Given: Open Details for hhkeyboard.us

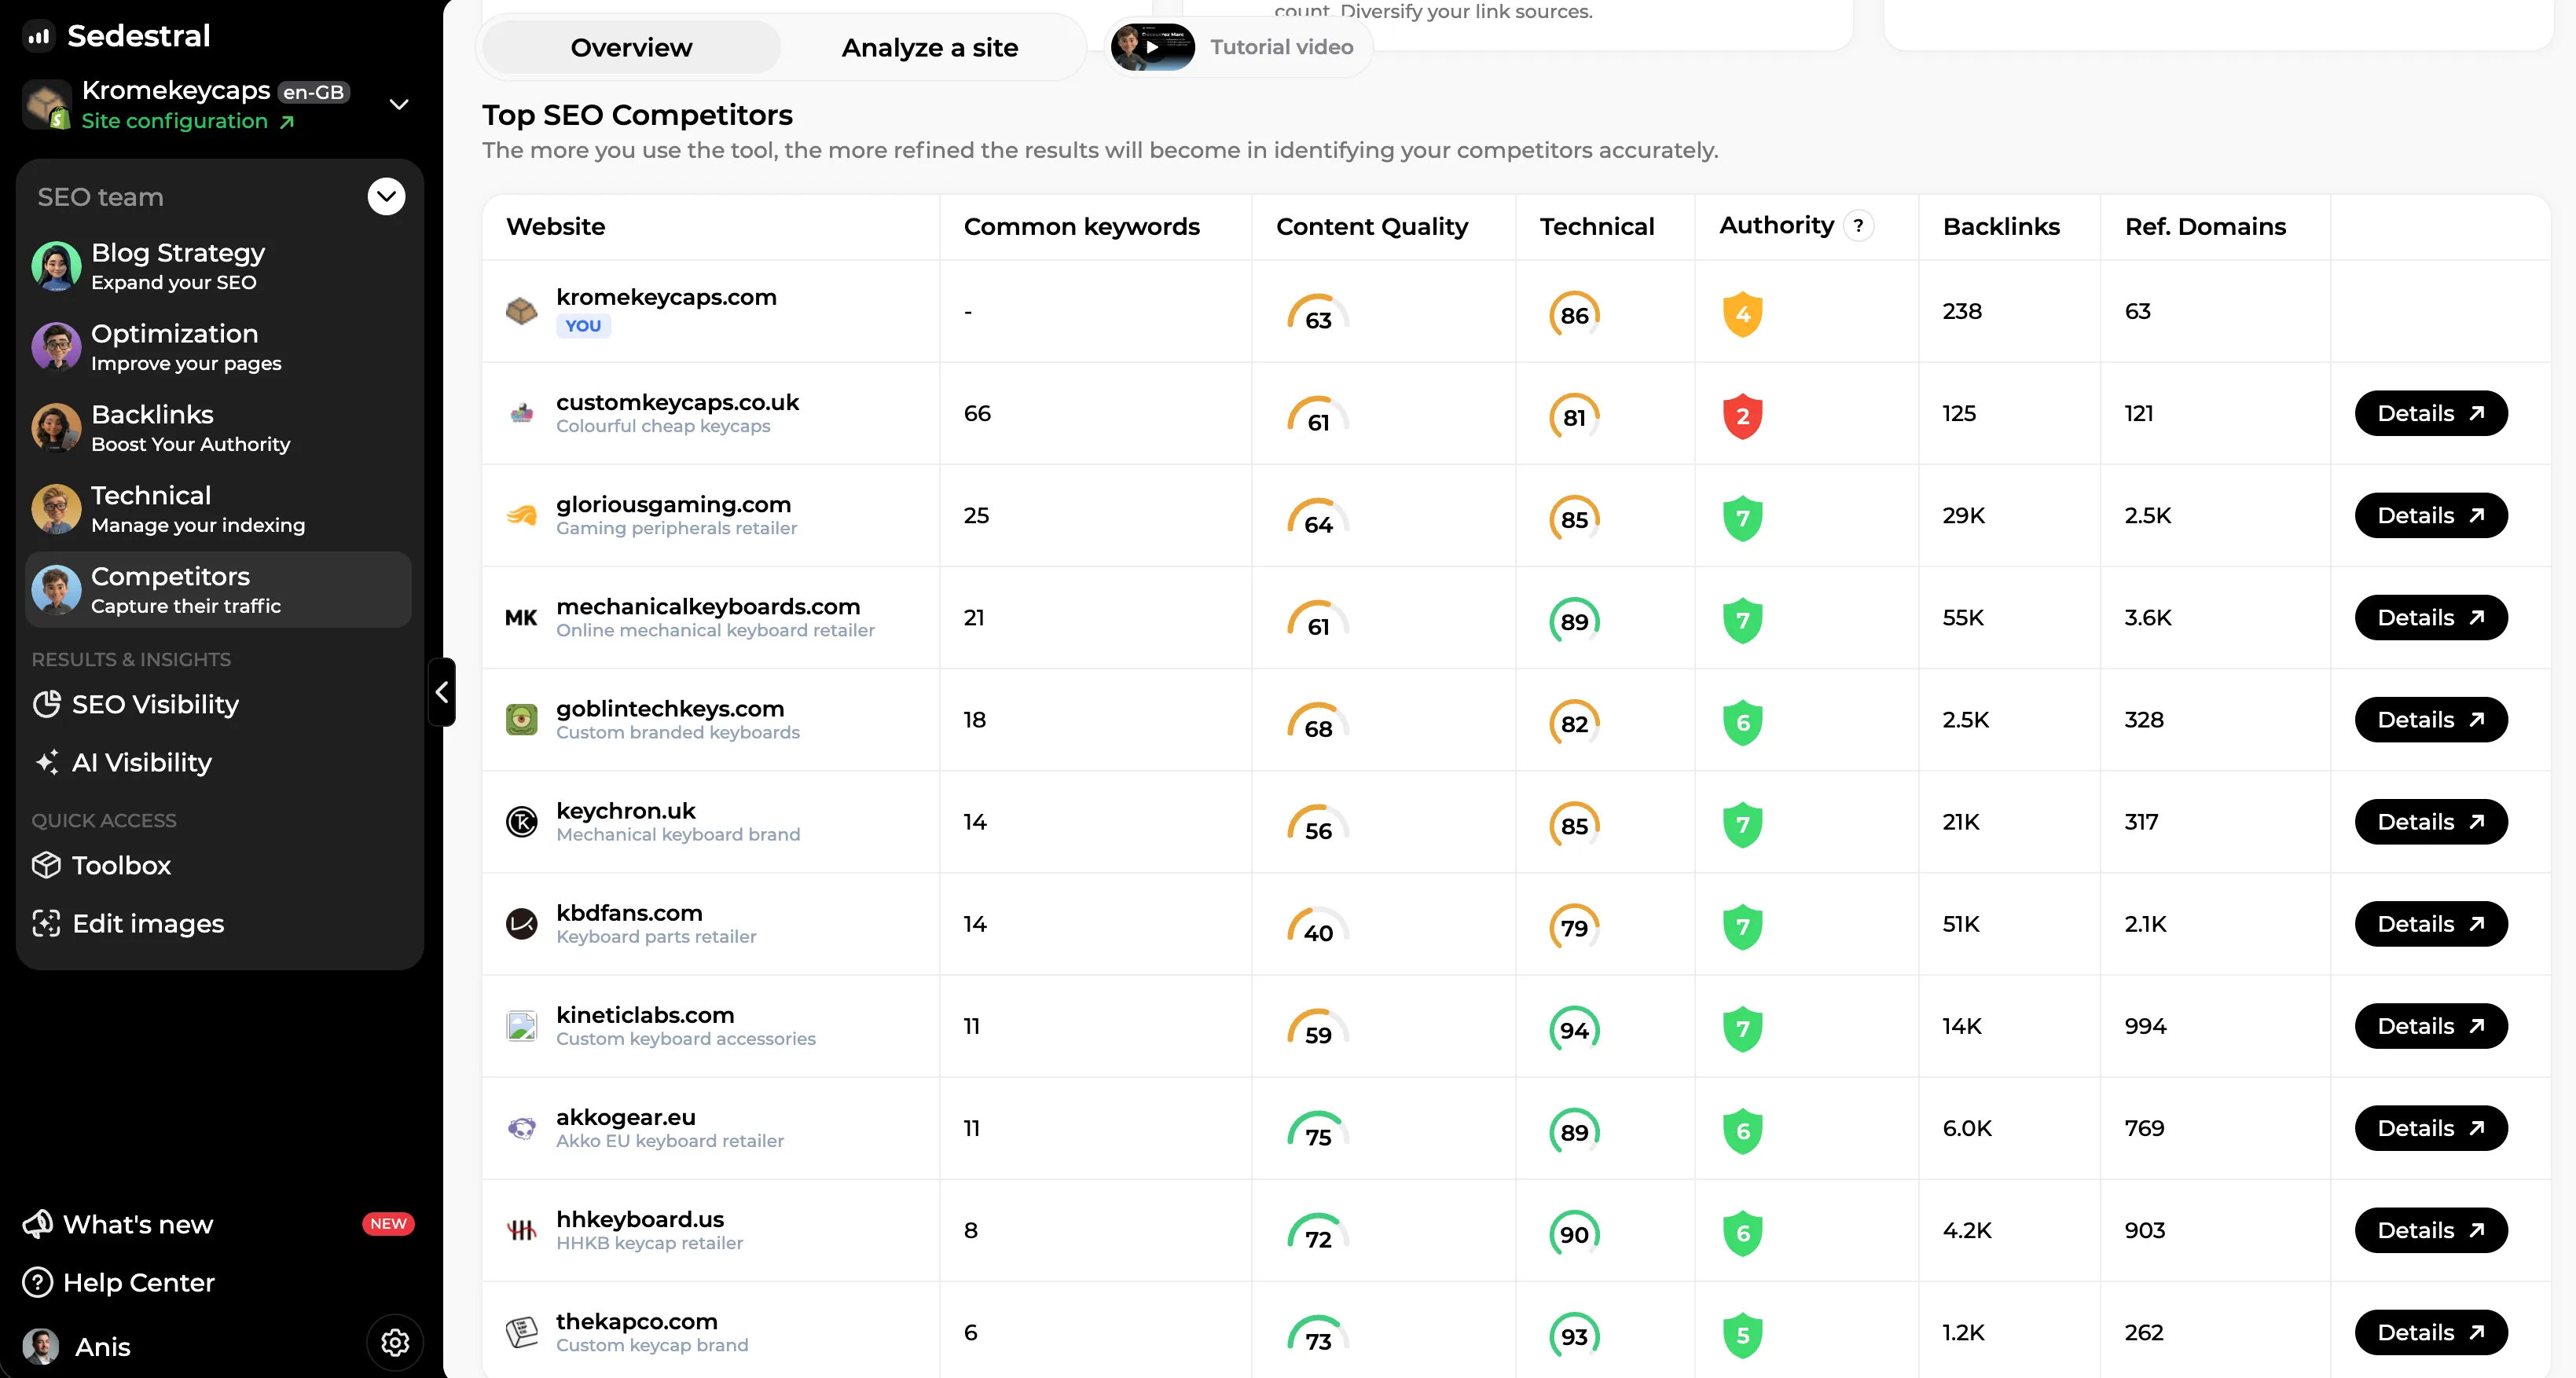Looking at the screenshot, I should click(2431, 1231).
